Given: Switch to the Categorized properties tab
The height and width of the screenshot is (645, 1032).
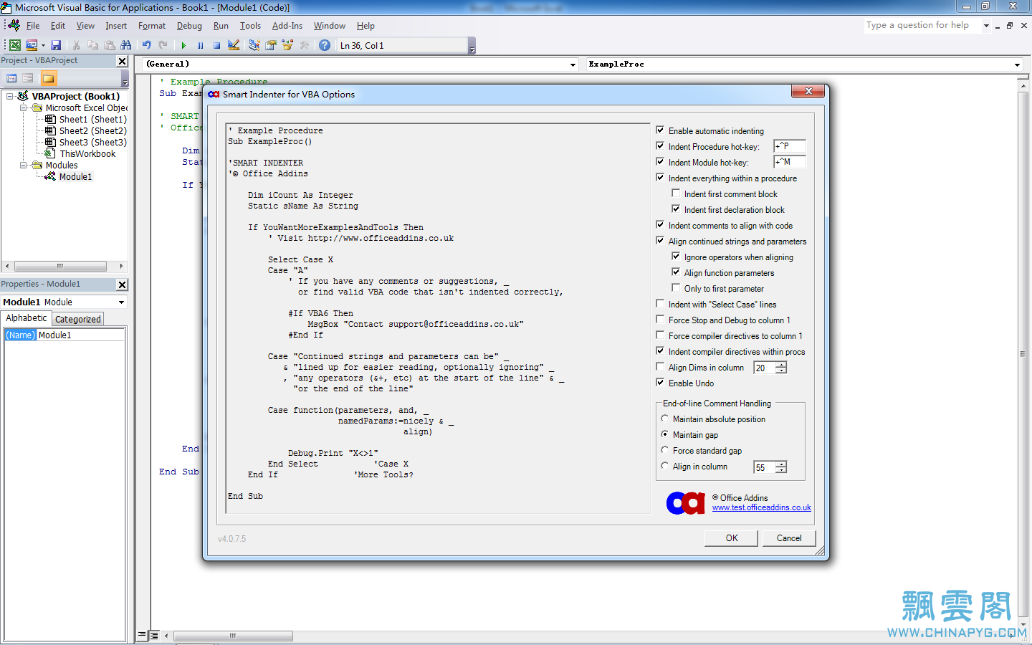Looking at the screenshot, I should coord(78,320).
